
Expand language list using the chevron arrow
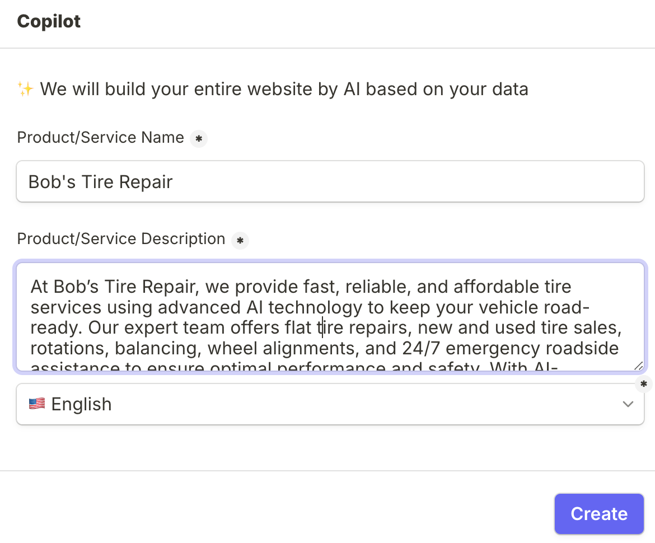pos(628,404)
